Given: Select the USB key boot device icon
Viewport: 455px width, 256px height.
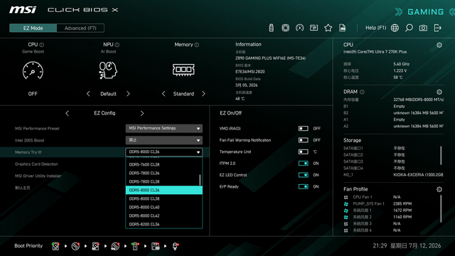Looking at the screenshot, I should pos(135,246).
